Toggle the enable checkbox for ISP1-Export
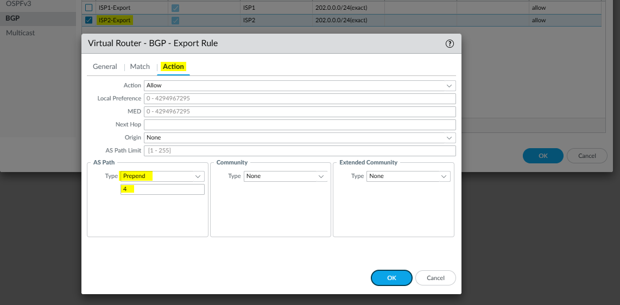 [175, 8]
